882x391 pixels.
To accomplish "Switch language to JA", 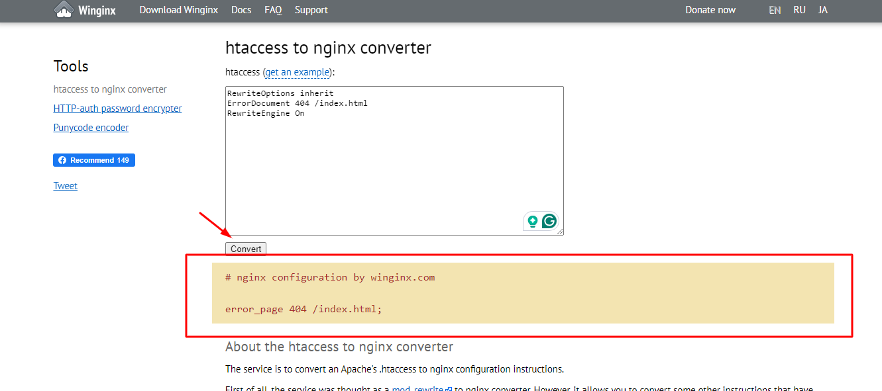I will [823, 10].
